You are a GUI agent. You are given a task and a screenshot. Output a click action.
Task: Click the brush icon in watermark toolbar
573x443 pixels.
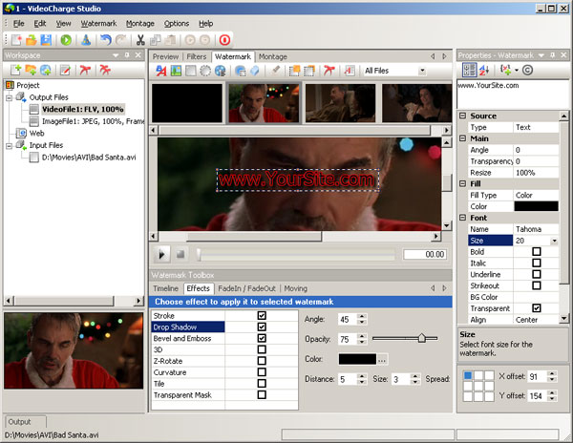pyautogui.click(x=275, y=70)
